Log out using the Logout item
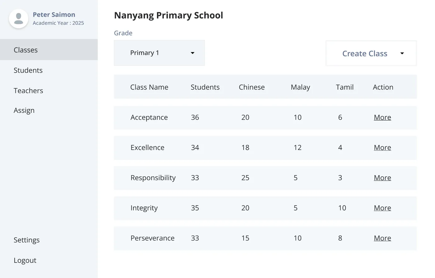Viewport: 435px width, 278px height. (x=25, y=260)
